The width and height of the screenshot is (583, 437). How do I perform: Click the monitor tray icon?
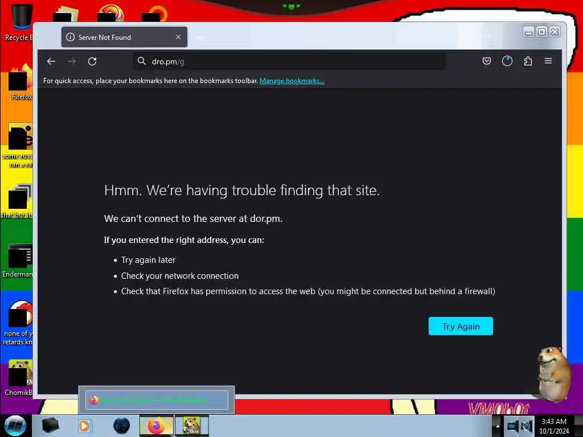click(513, 426)
